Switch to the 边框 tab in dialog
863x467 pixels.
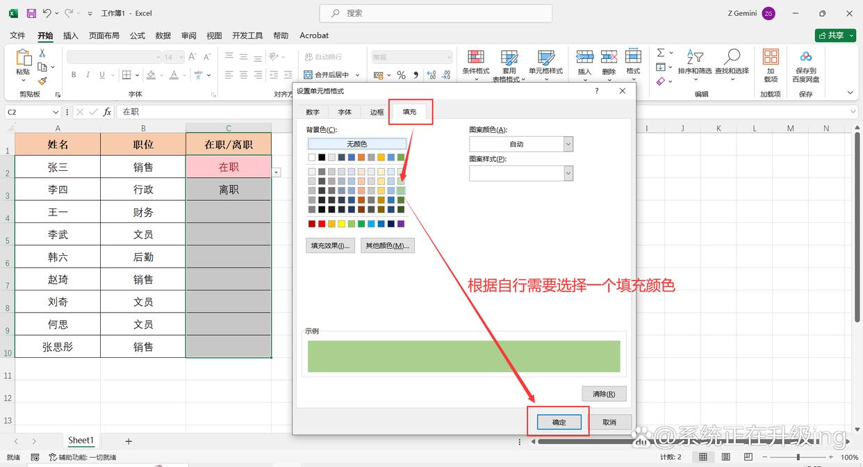click(377, 112)
